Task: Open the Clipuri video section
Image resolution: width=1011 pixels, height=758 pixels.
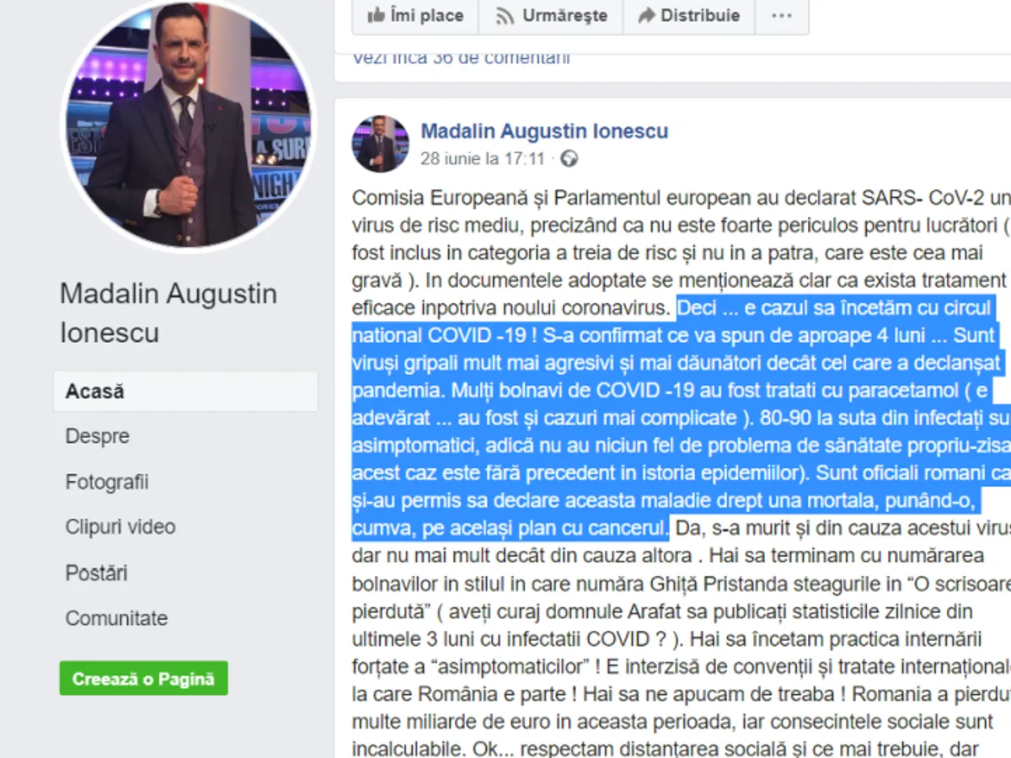Action: 120,527
